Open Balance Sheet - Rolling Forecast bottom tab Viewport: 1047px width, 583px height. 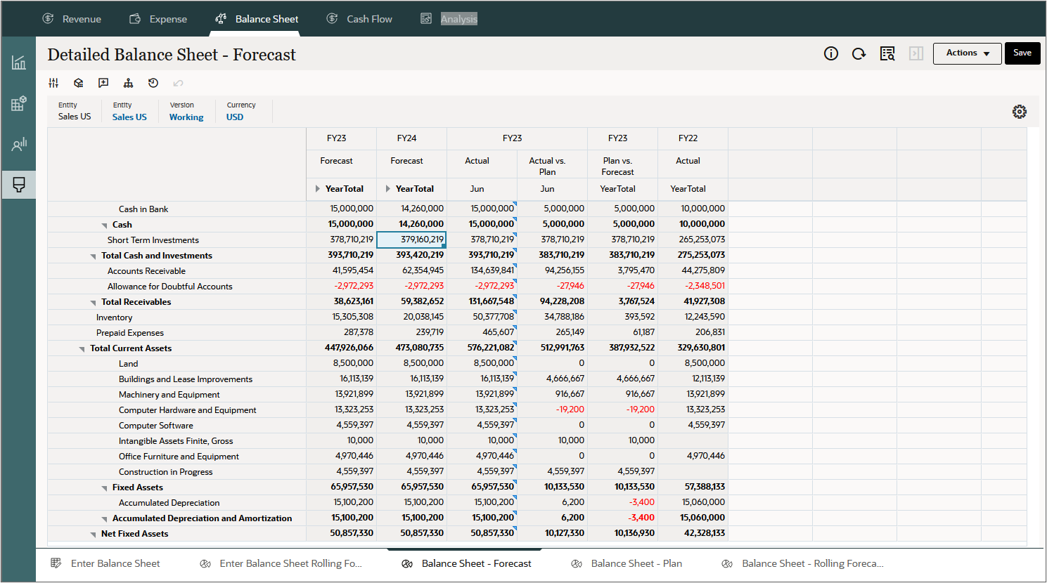(813, 563)
